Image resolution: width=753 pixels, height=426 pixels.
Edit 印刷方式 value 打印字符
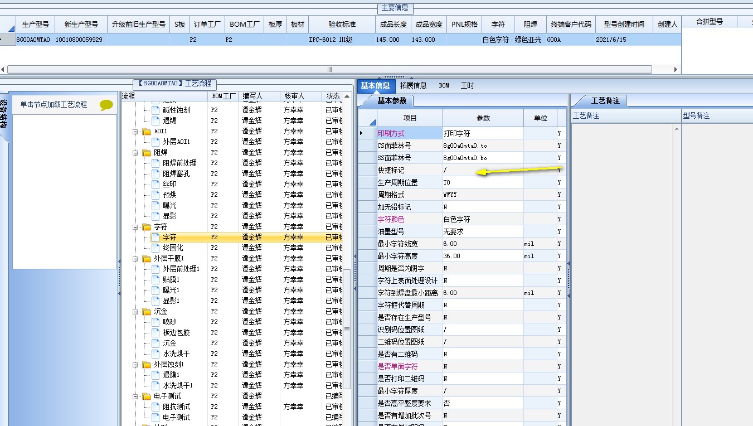tap(483, 134)
